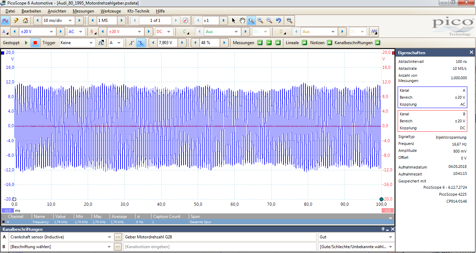
Task: Click channel B notes input field
Action: [x=219, y=247]
